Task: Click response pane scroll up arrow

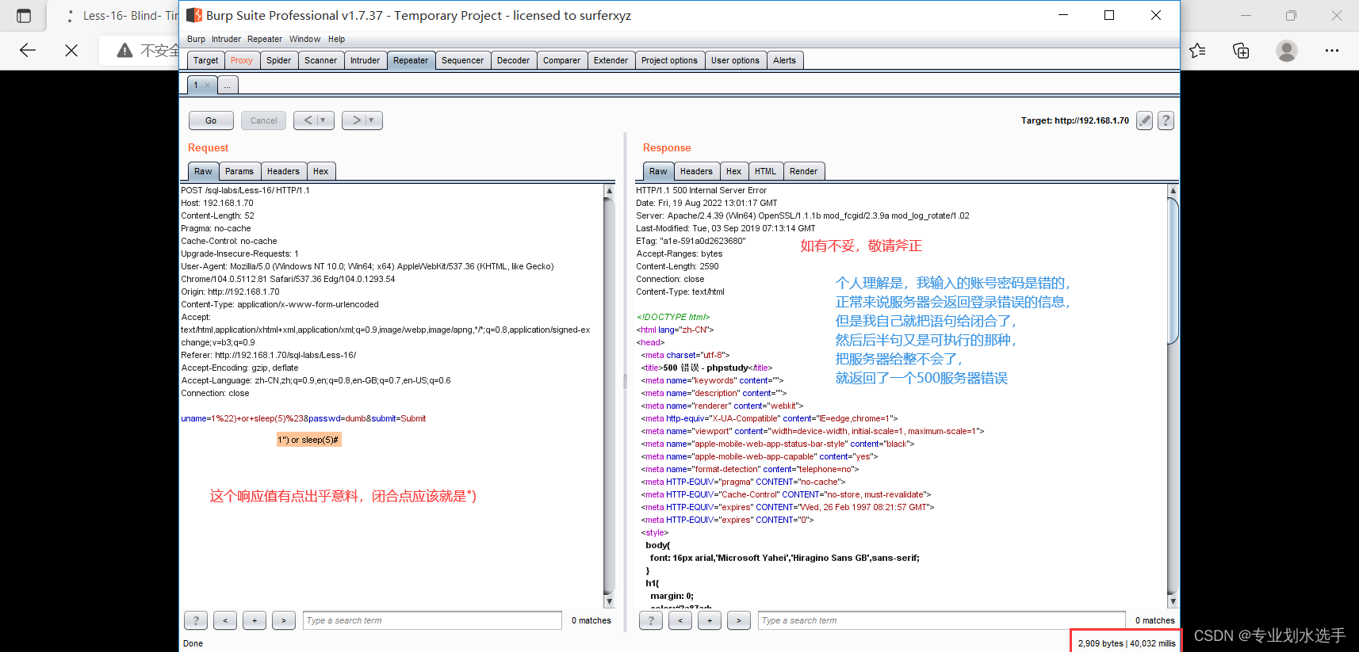Action: tap(1173, 190)
